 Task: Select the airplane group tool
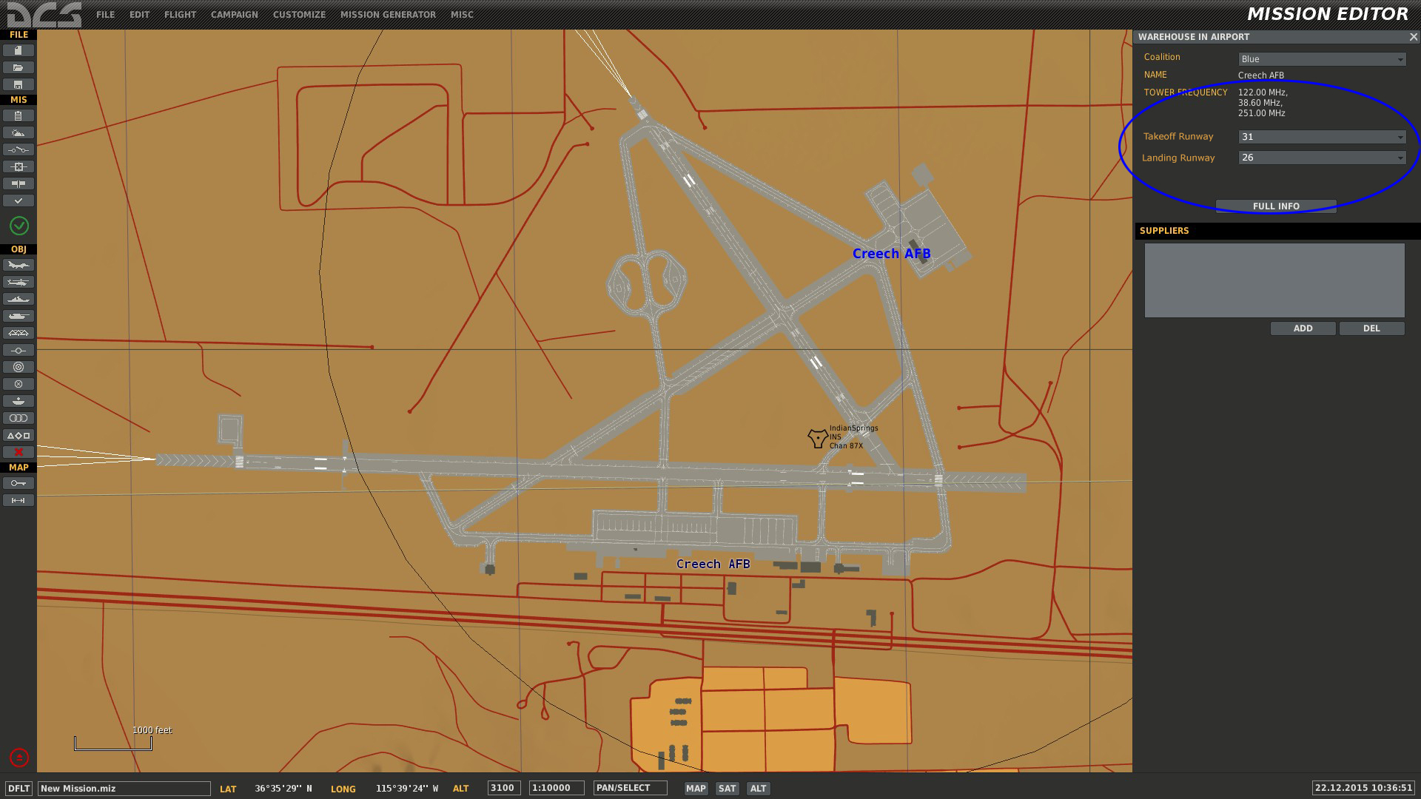point(19,265)
